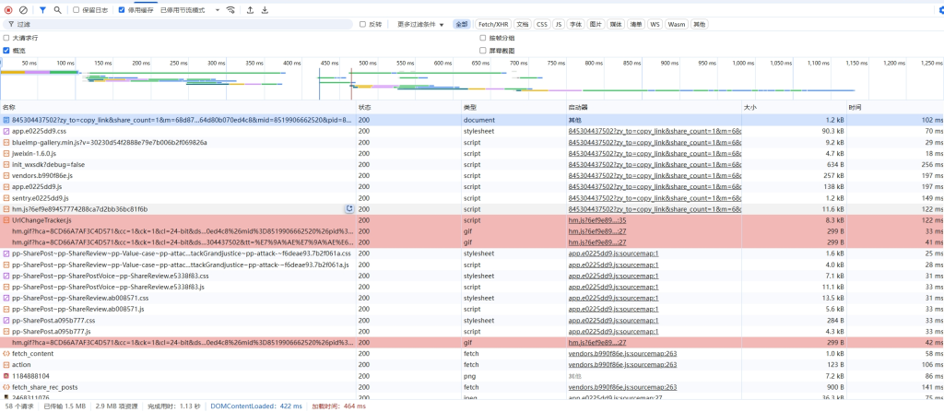Toggle the filter funnel icon
Image resolution: width=944 pixels, height=412 pixels.
point(42,9)
